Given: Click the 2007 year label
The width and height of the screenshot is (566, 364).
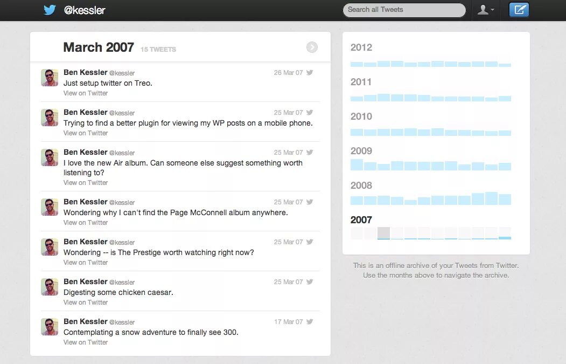Looking at the screenshot, I should pos(361,220).
